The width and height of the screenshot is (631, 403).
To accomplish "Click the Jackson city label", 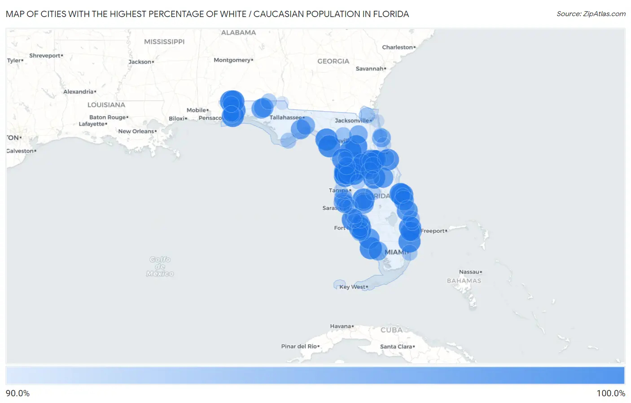I will [x=140, y=62].
